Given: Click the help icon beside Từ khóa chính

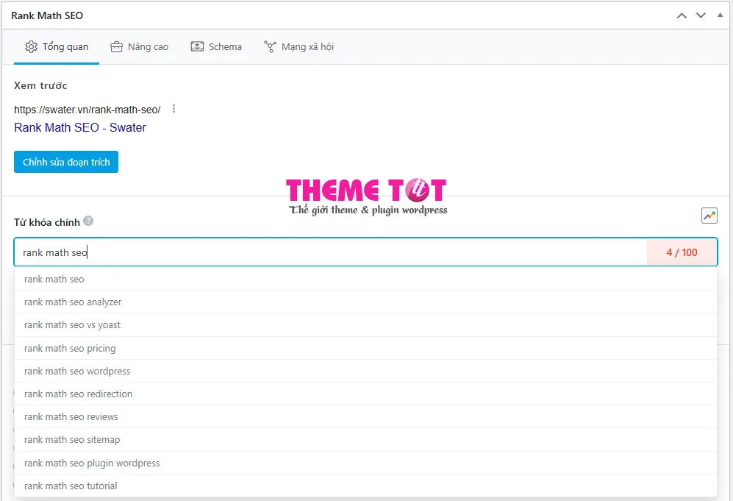Looking at the screenshot, I should coord(88,221).
